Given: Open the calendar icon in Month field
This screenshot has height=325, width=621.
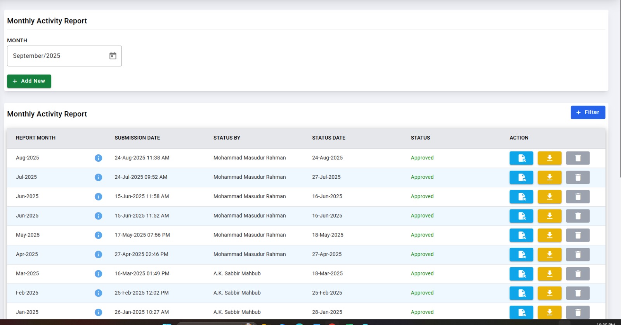Looking at the screenshot, I should [113, 56].
